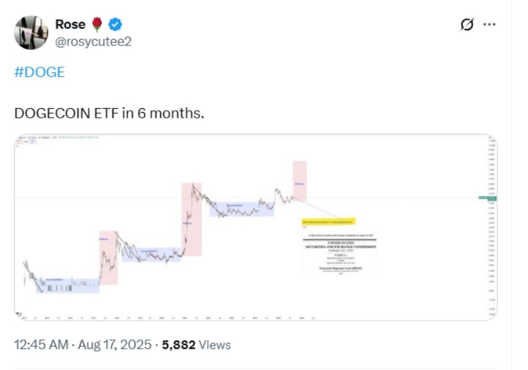
Task: Click the tallest pink Bullrun box (2021)
Action: pyautogui.click(x=191, y=219)
